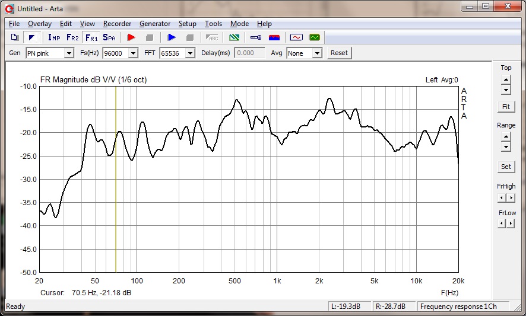Shift FrHigh right with the right arrow
526x316 pixels.
coord(511,197)
